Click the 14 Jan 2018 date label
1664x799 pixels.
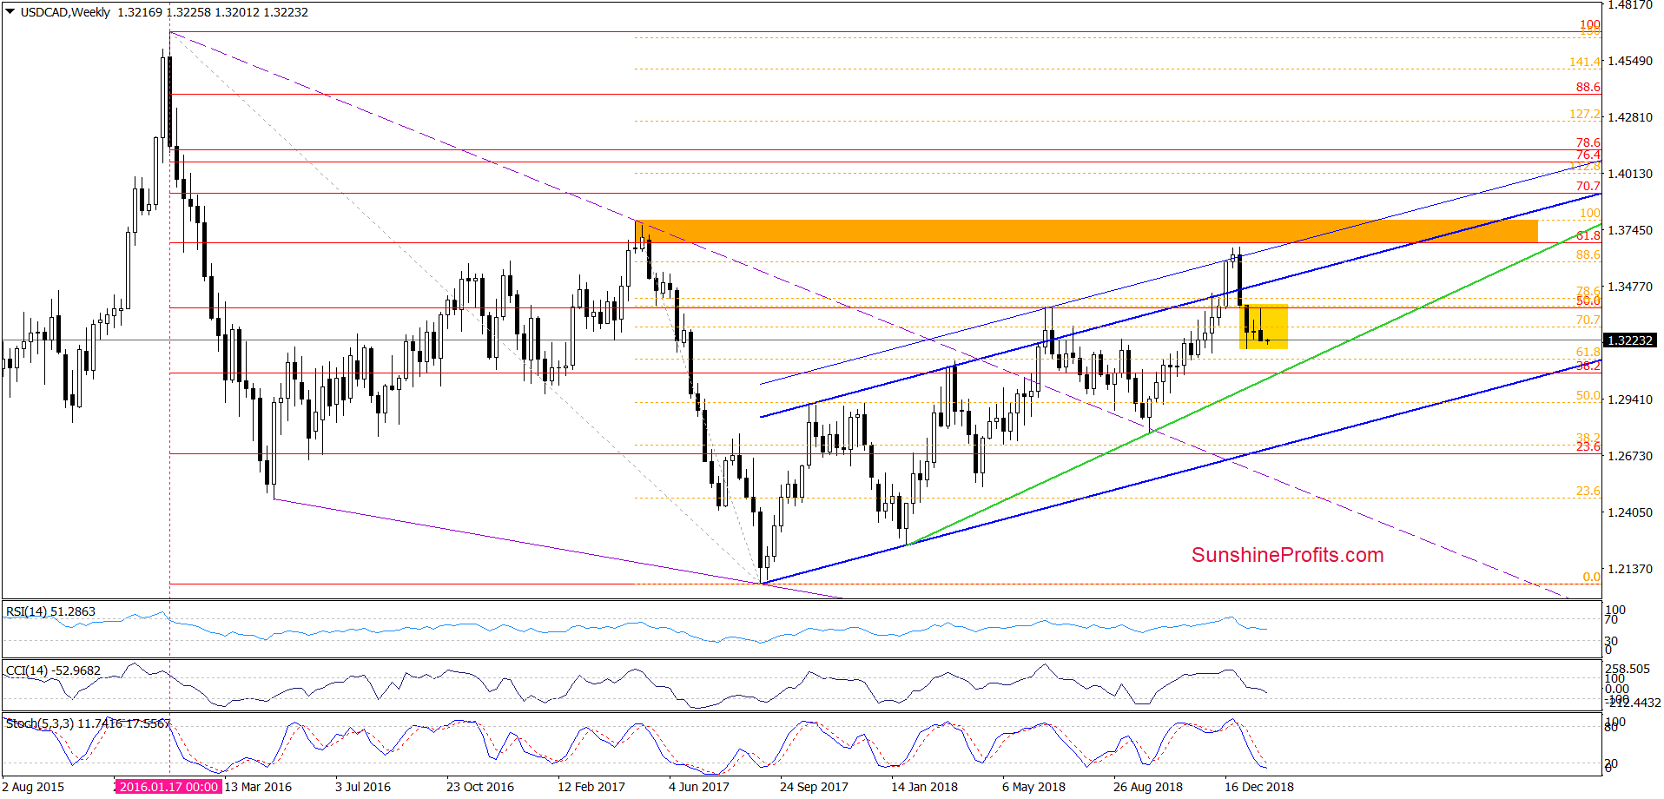pos(924,787)
